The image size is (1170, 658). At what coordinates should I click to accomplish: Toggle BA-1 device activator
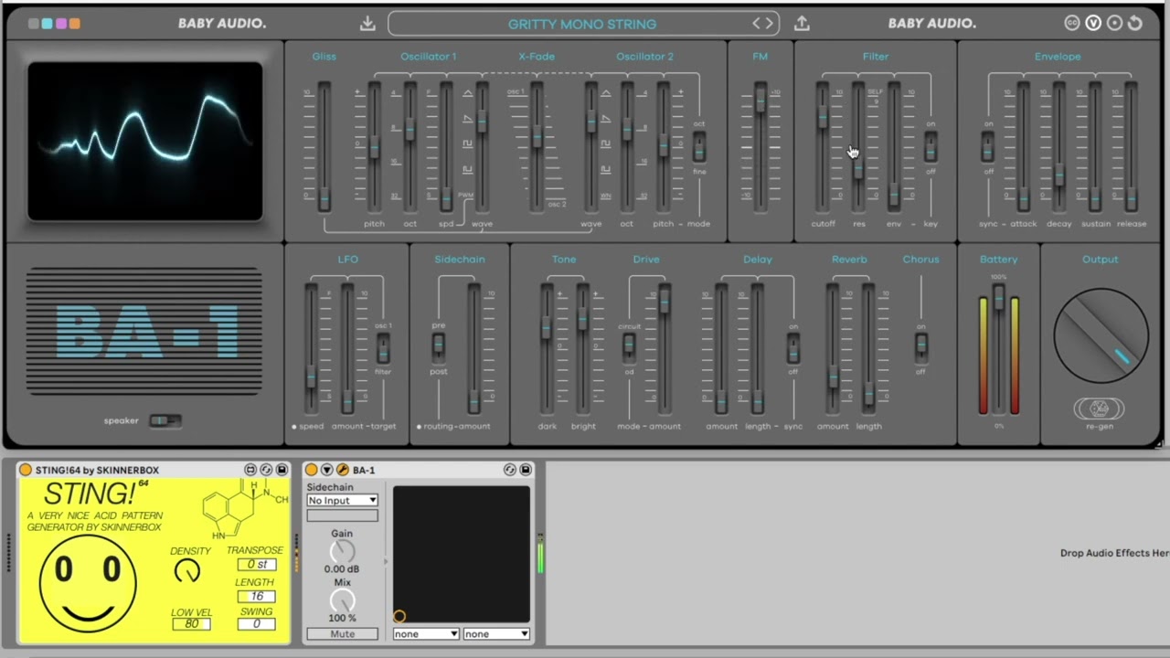(312, 470)
